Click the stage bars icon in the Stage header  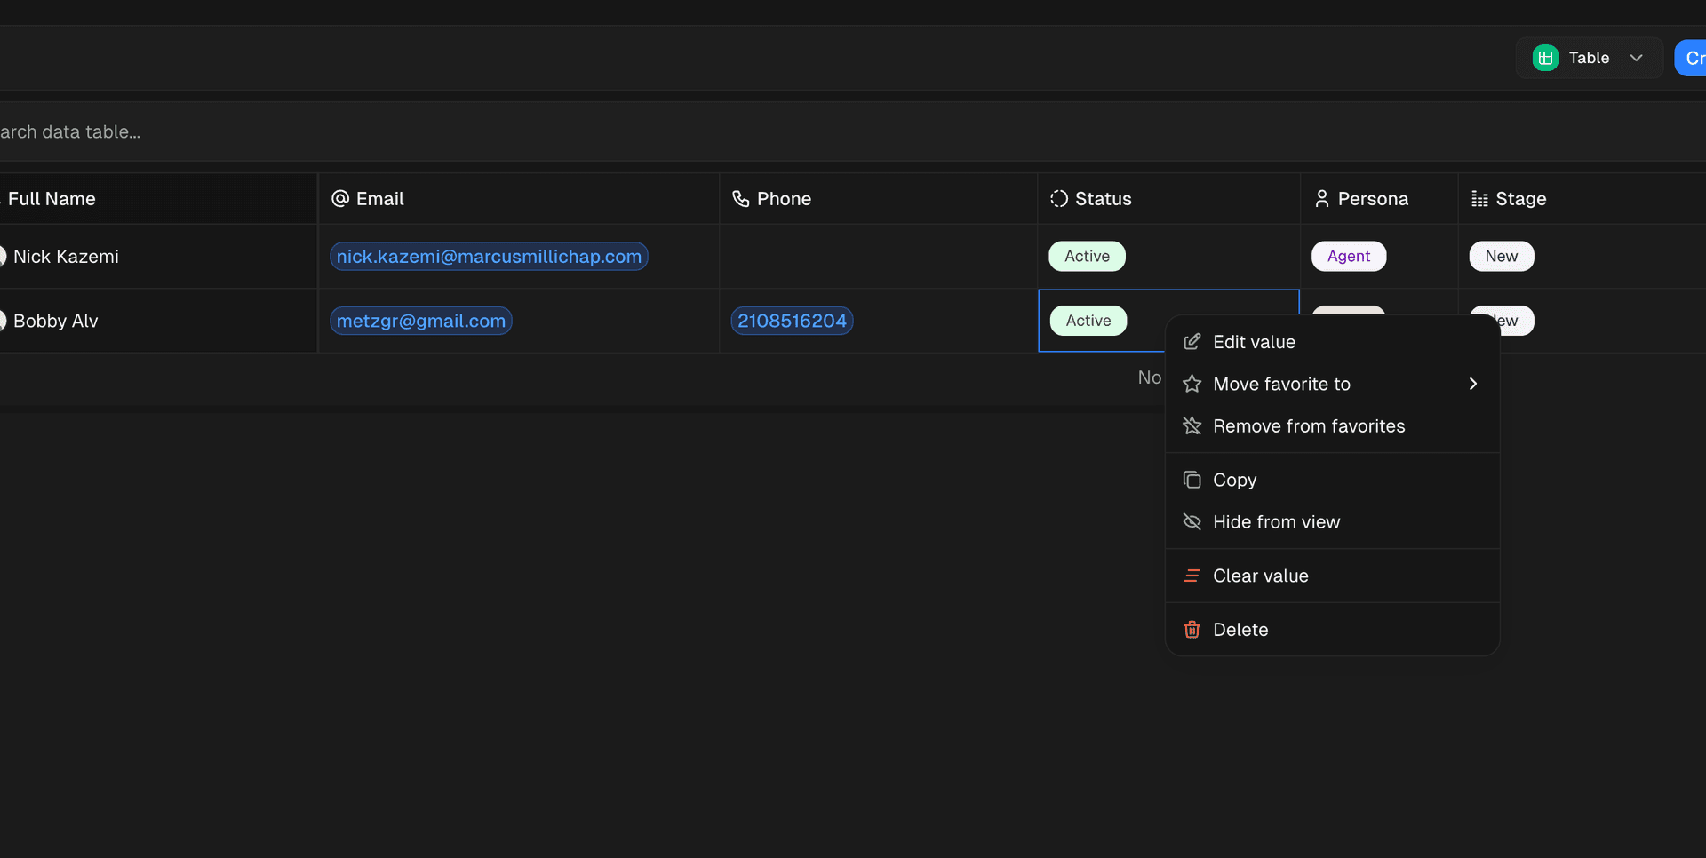click(x=1479, y=198)
